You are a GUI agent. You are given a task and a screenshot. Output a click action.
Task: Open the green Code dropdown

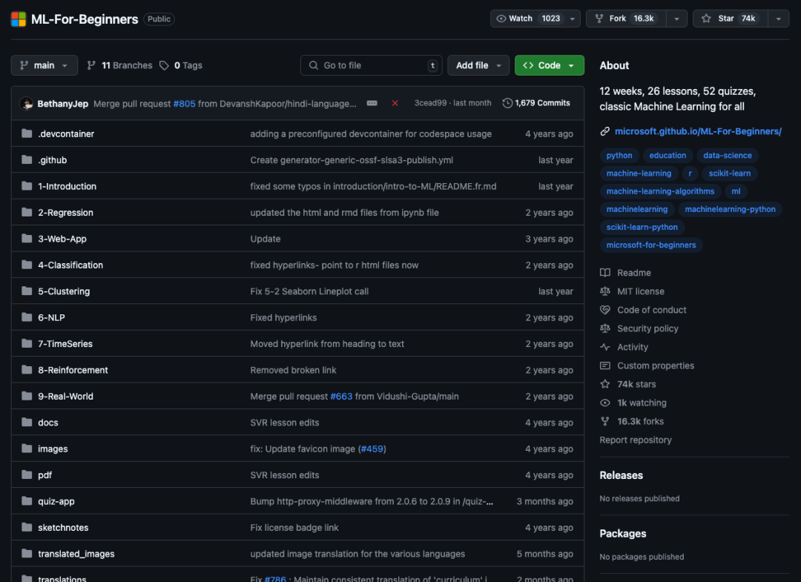pyautogui.click(x=549, y=65)
